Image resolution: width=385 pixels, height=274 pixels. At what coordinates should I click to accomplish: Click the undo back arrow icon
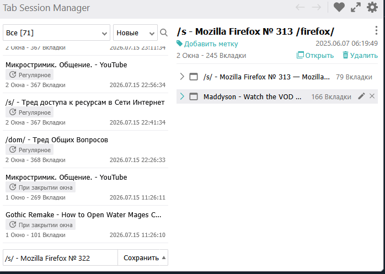[x=300, y=7]
